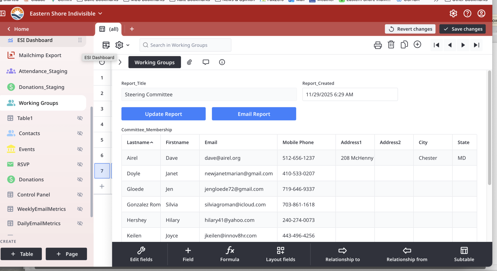Click the trash delete record icon

tap(391, 45)
